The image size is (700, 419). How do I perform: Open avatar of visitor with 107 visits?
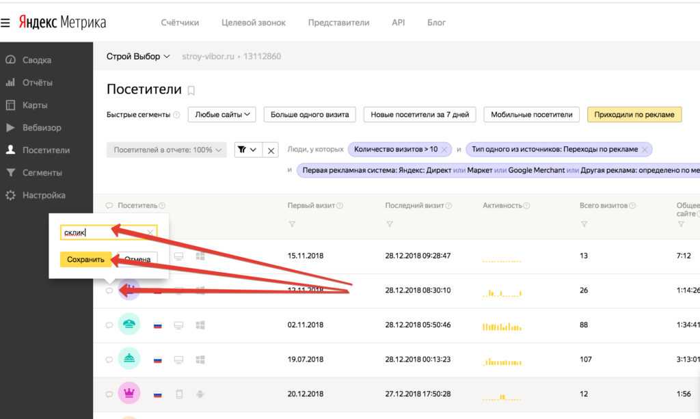129,359
